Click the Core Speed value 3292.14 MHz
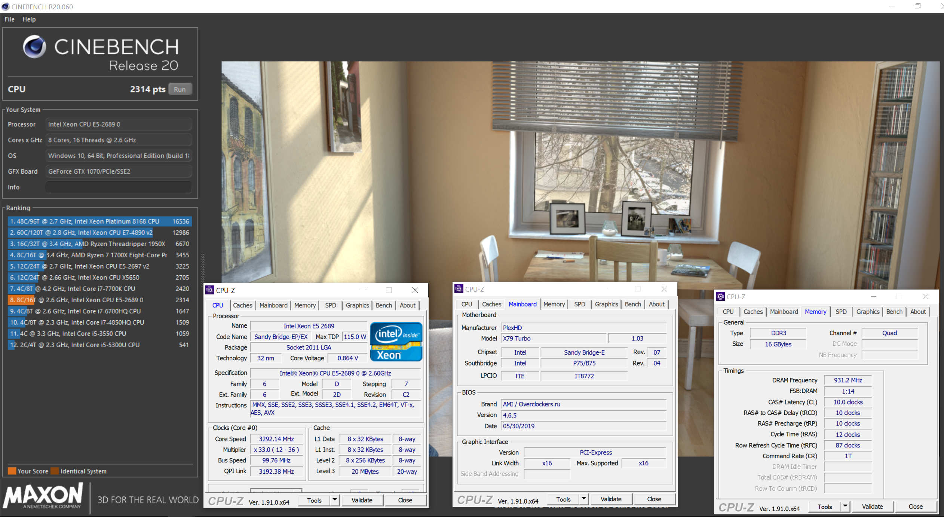This screenshot has height=517, width=944. click(x=276, y=439)
